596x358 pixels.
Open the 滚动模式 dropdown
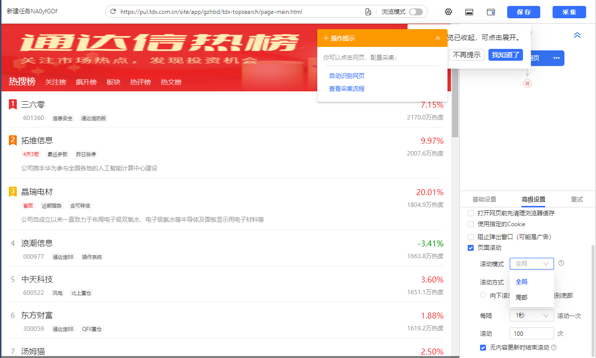[x=532, y=264]
